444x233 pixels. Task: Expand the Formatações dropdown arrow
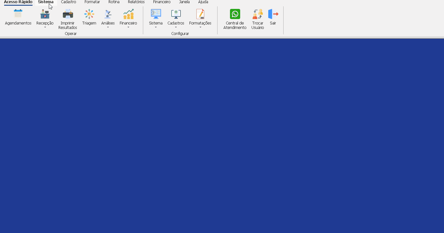(x=200, y=27)
